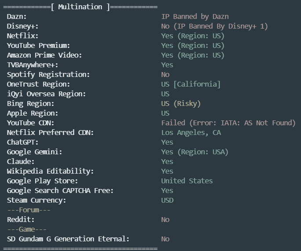Screen dimensions: 301x251
Task: Click Amazon Prime Video label
Action: (x=44, y=55)
